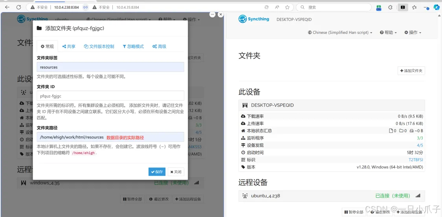
Task: Open browser extensions puzzle icon
Action: [x=391, y=7]
